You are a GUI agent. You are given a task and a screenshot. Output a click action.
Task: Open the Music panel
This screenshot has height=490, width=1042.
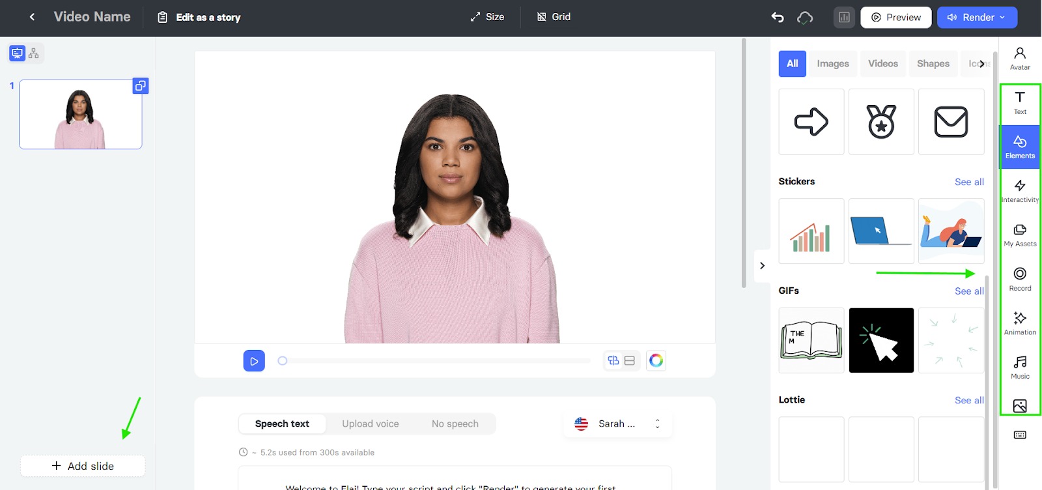tap(1020, 367)
